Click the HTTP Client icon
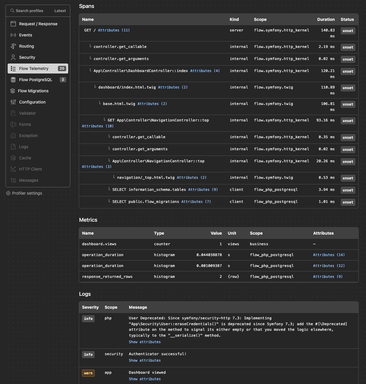The image size is (366, 384). [x=13, y=169]
